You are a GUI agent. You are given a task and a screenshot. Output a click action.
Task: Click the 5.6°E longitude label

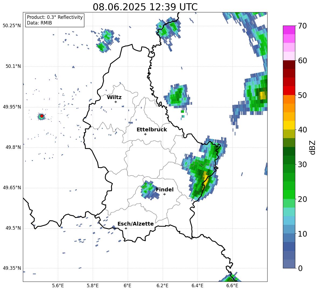point(58,286)
